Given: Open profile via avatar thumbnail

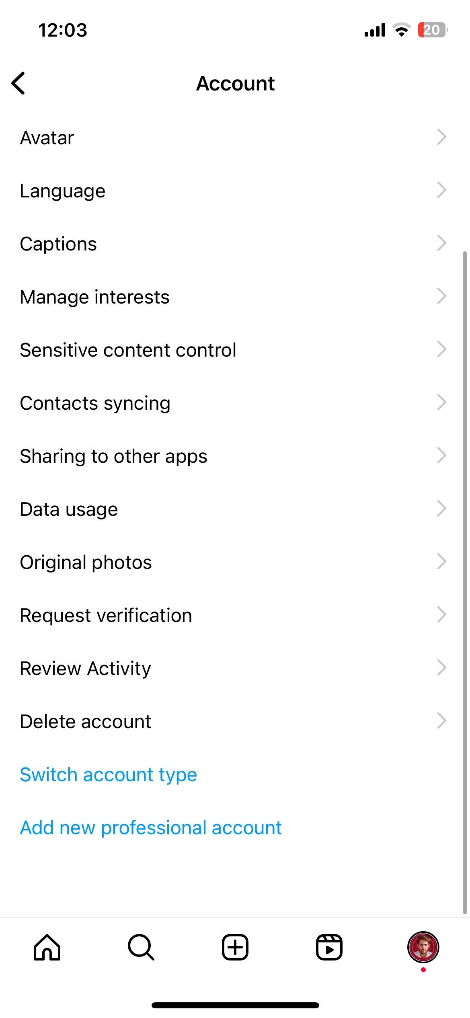Looking at the screenshot, I should [x=423, y=947].
